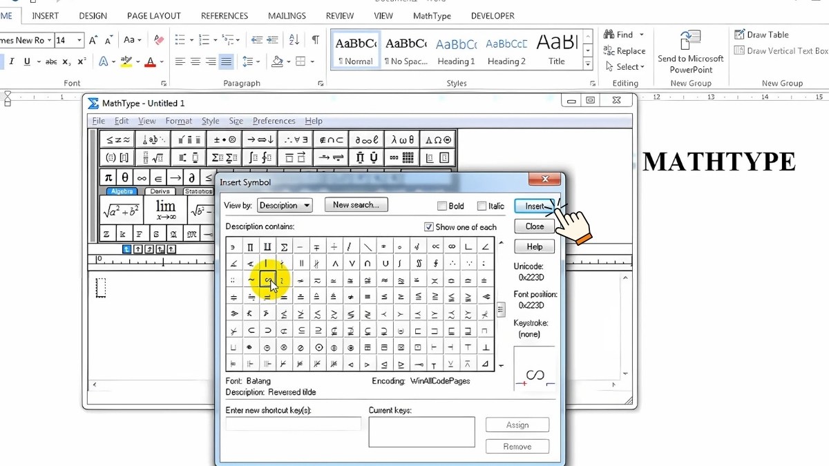Image resolution: width=829 pixels, height=466 pixels.
Task: Open the Font Color red swatch
Action: (x=150, y=61)
